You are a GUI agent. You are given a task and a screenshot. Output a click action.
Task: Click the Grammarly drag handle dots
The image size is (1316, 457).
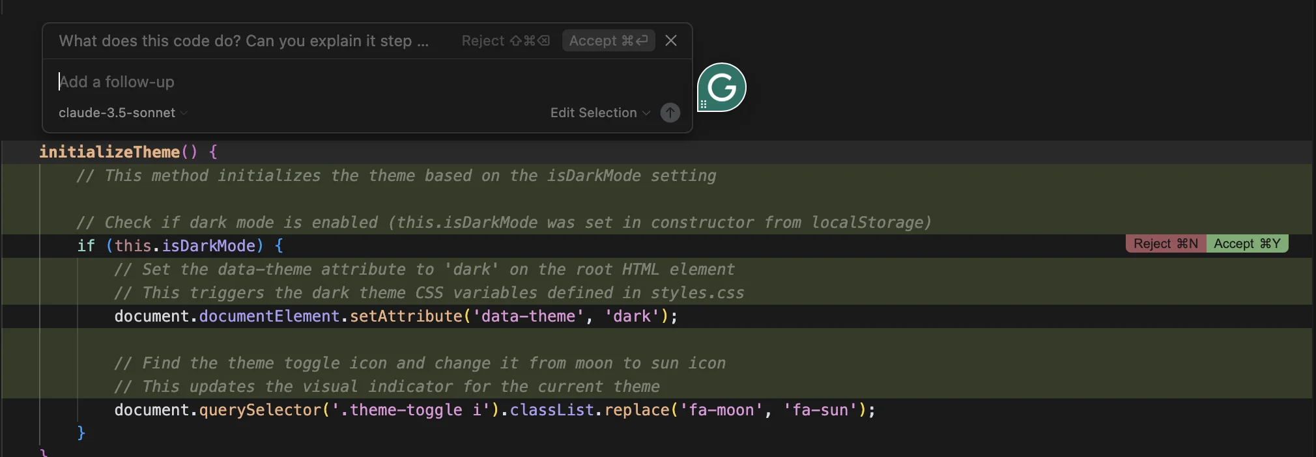703,104
